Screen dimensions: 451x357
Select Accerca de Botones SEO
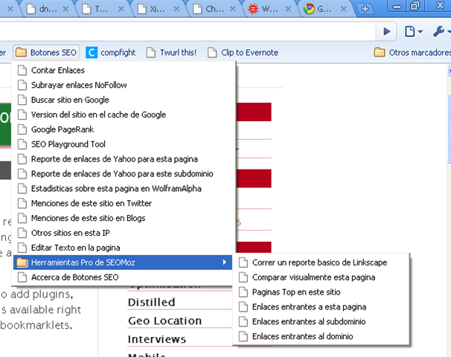[123, 277]
